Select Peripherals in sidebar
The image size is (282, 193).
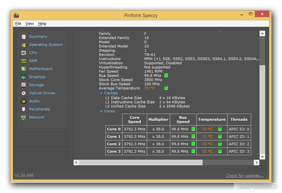40,109
